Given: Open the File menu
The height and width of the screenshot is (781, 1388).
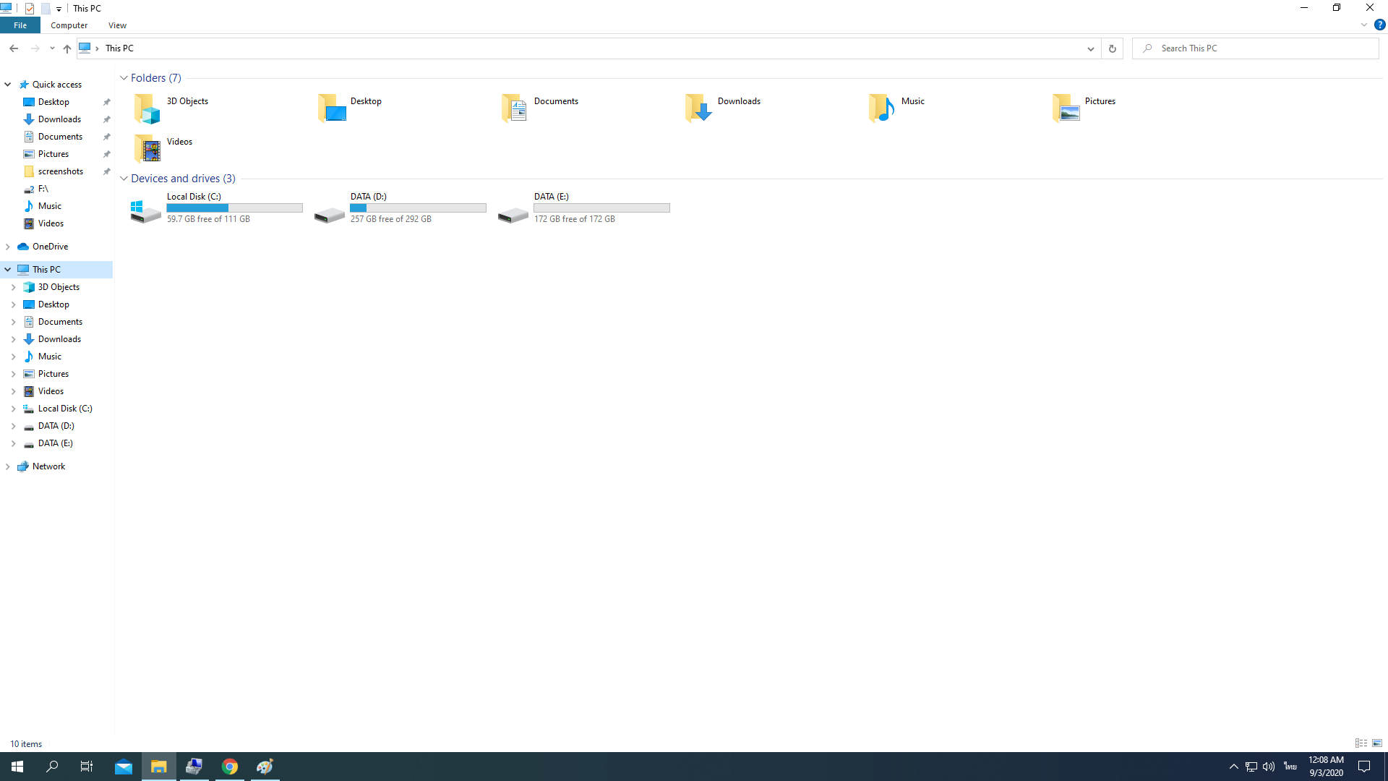Looking at the screenshot, I should click(x=20, y=25).
